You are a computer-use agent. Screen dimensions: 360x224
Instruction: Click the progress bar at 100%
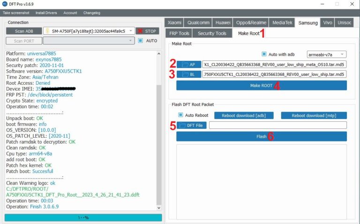click(x=83, y=218)
